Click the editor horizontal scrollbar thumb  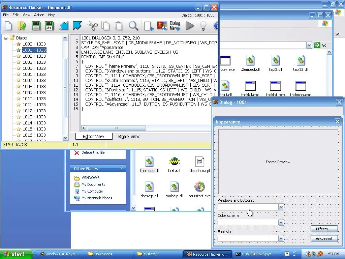point(116,128)
